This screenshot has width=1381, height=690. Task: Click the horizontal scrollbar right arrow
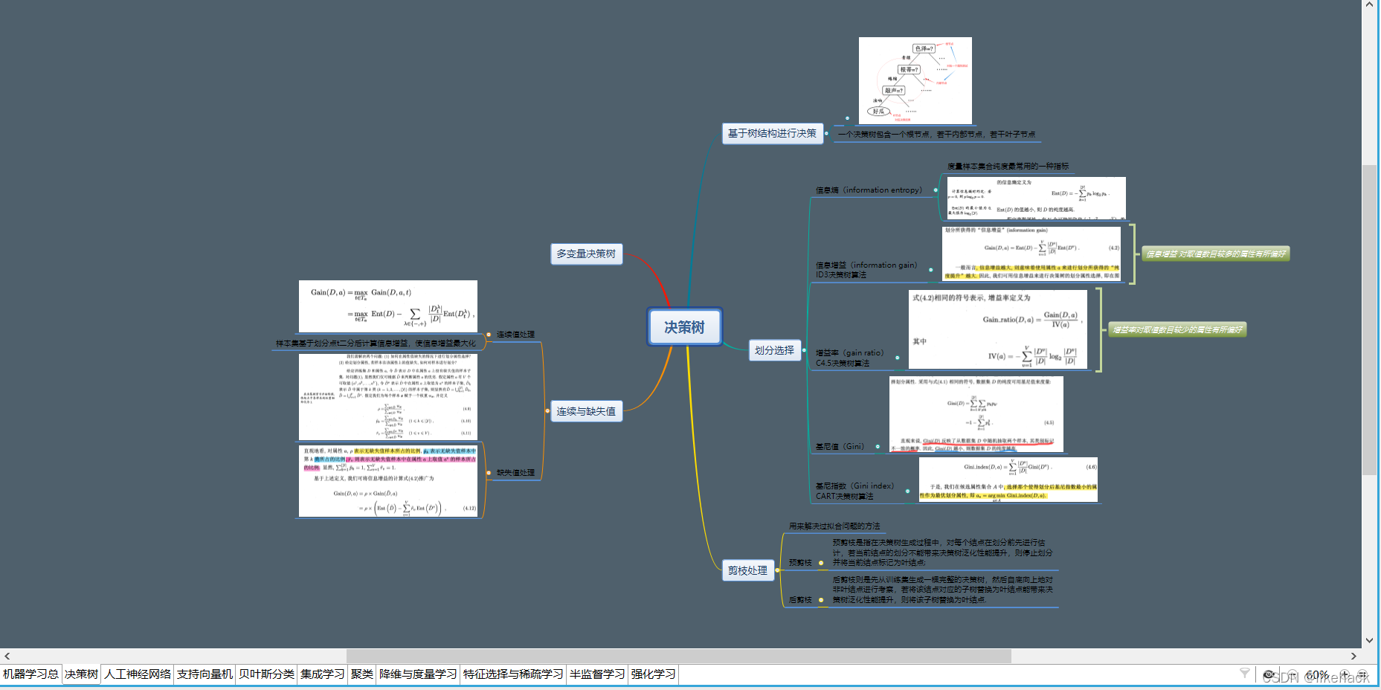(1353, 656)
